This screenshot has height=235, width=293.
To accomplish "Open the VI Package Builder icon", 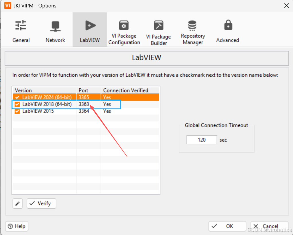I will click(x=158, y=25).
